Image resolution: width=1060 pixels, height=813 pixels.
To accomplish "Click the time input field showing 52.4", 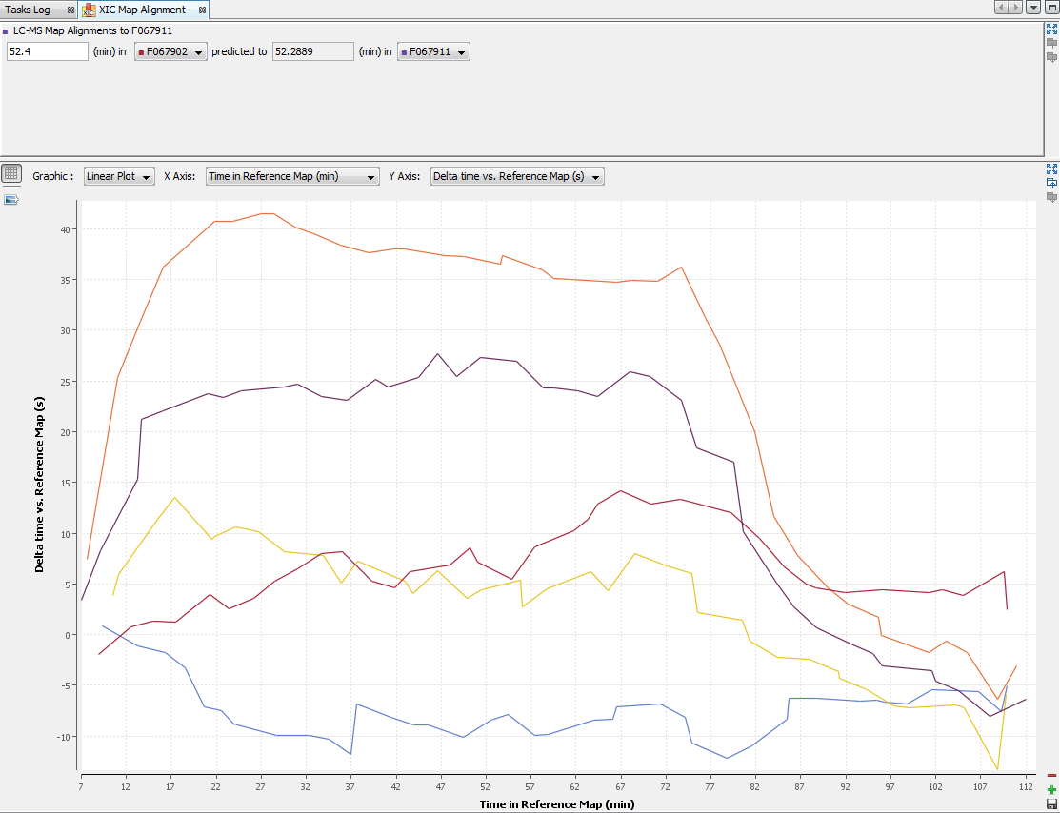I will (x=48, y=51).
